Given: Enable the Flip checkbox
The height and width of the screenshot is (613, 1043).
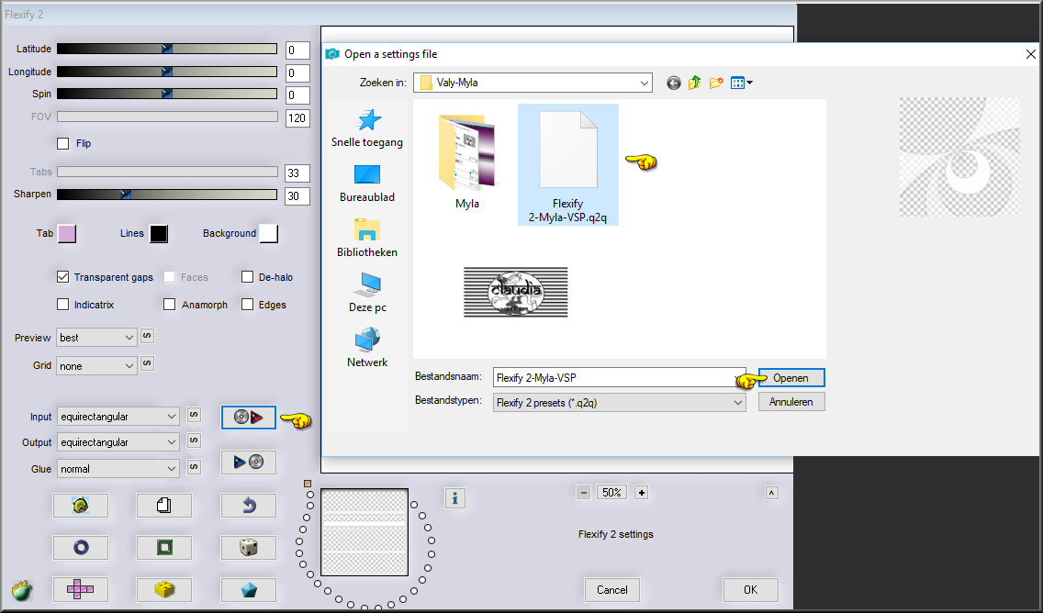Looking at the screenshot, I should point(63,143).
